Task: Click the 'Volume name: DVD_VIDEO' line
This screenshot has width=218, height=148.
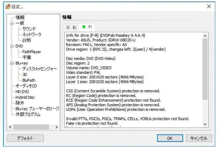Action: (x=89, y=68)
